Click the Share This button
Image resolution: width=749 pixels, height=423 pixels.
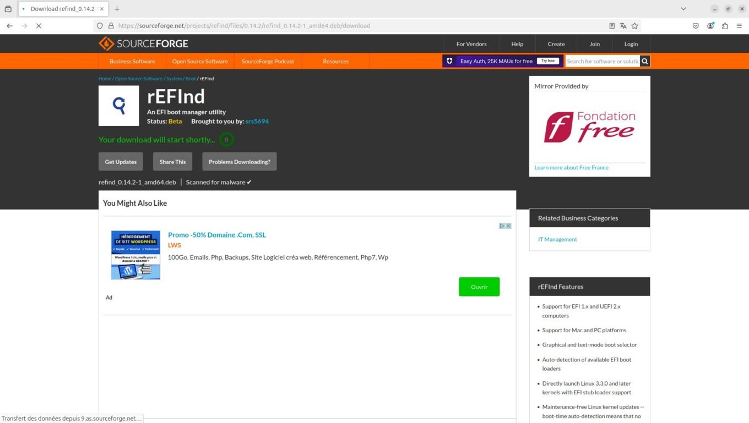pyautogui.click(x=173, y=162)
